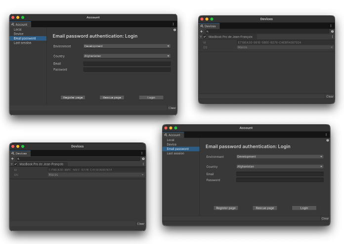This screenshot has height=244, width=344.
Task: Open Environment dropdown in lower-right Account window
Action: (280, 156)
